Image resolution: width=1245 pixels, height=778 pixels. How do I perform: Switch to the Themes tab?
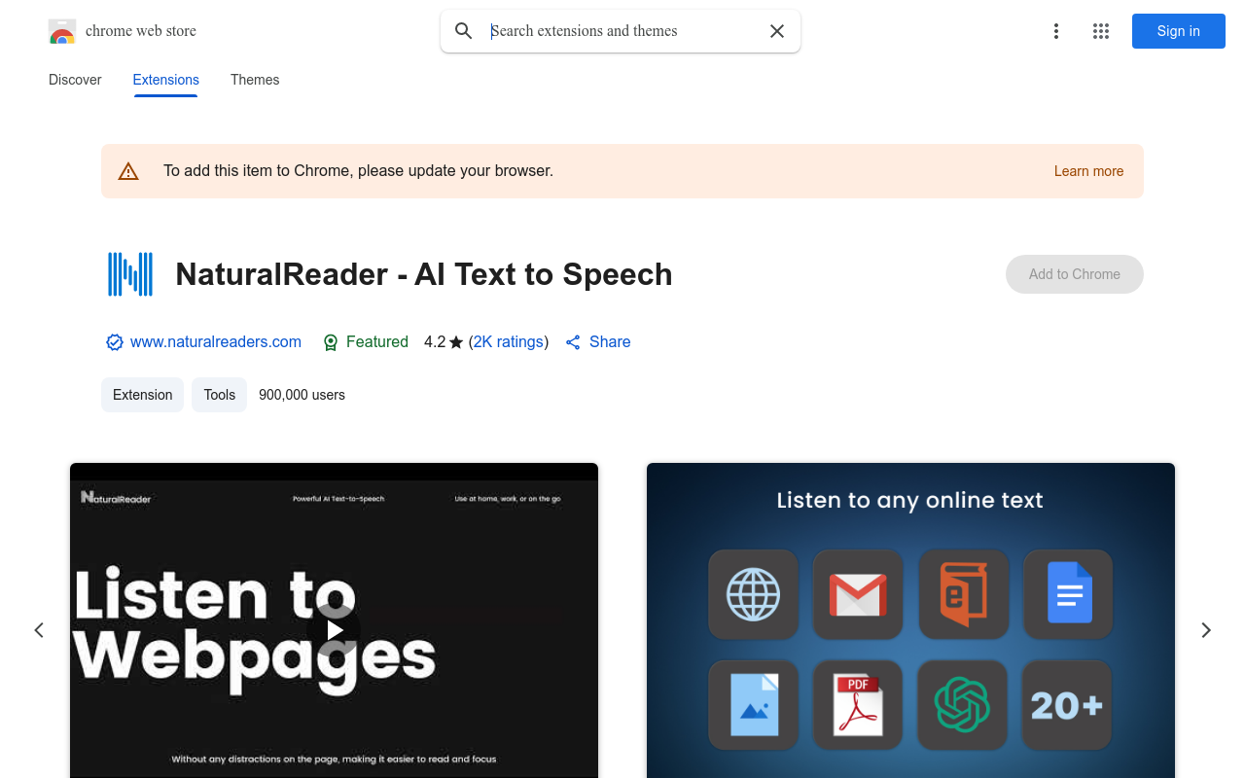255,80
